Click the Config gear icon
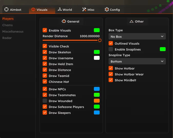Image resolution: width=173 pixels, height=138 pixels. [x=107, y=9]
